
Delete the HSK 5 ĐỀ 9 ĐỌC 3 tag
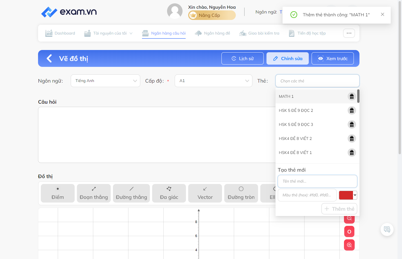(x=352, y=124)
